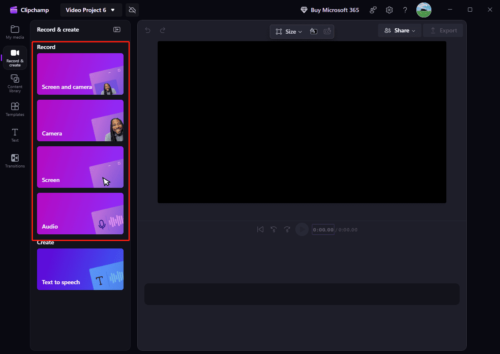Click the Buy Microsoft 365 link
The height and width of the screenshot is (354, 500).
pos(330,10)
